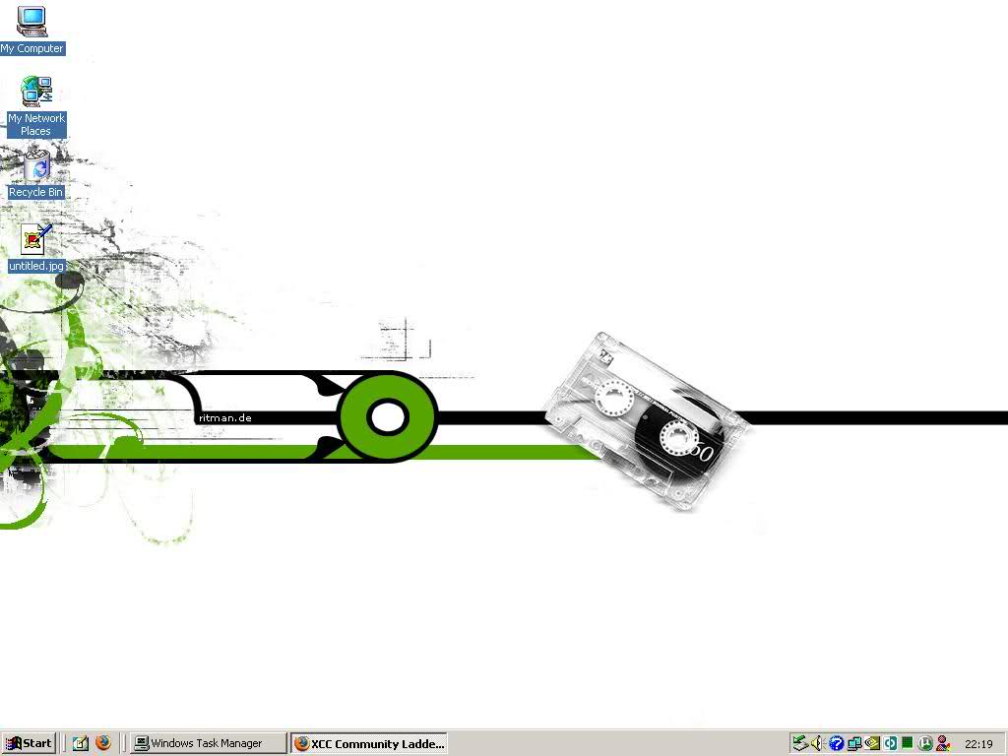This screenshot has height=756, width=1008.
Task: Click the Show Desktop quick launch icon
Action: click(81, 743)
